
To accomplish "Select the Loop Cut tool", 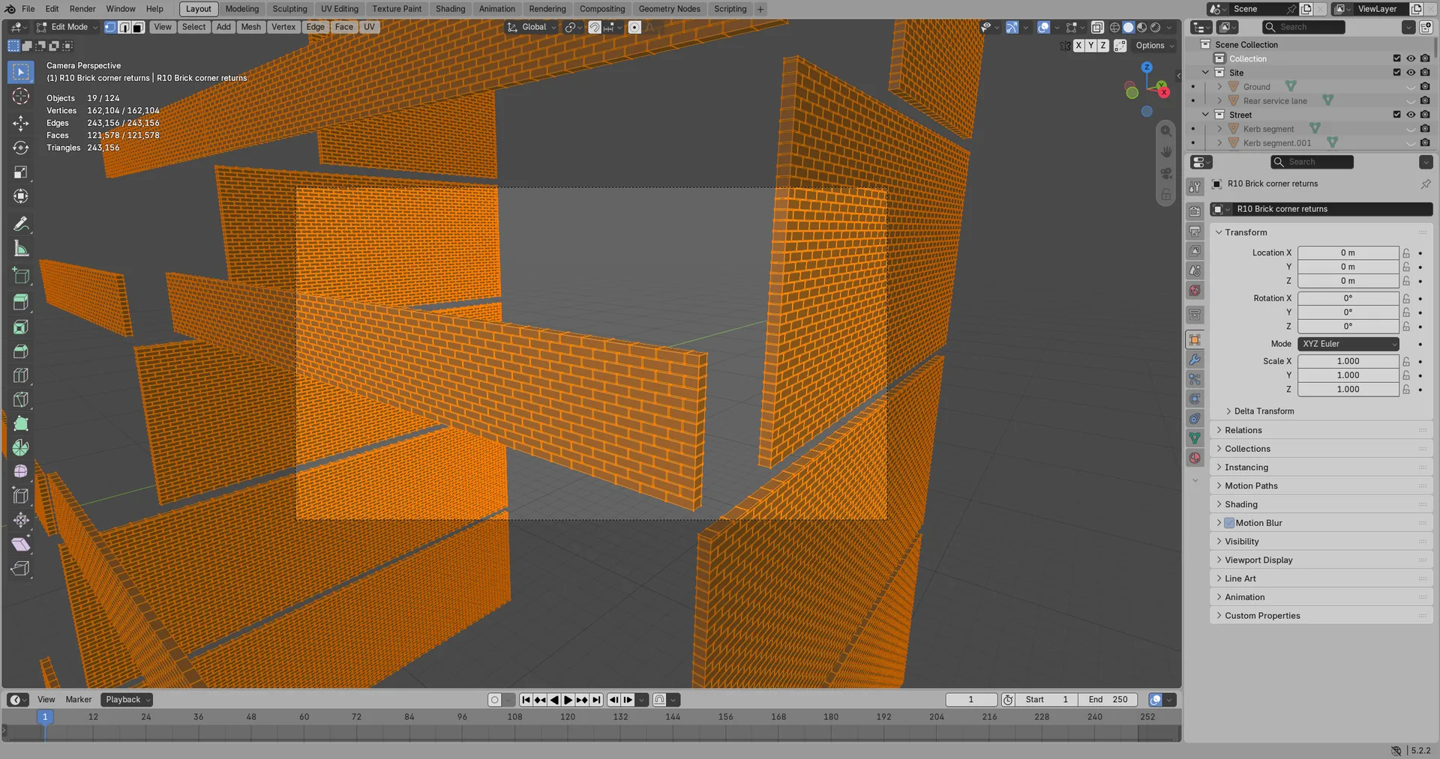I will coord(21,375).
